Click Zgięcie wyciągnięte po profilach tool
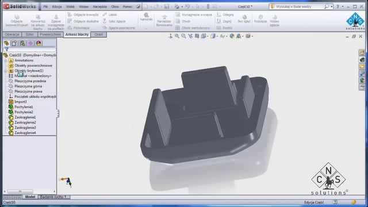 (x=56, y=22)
